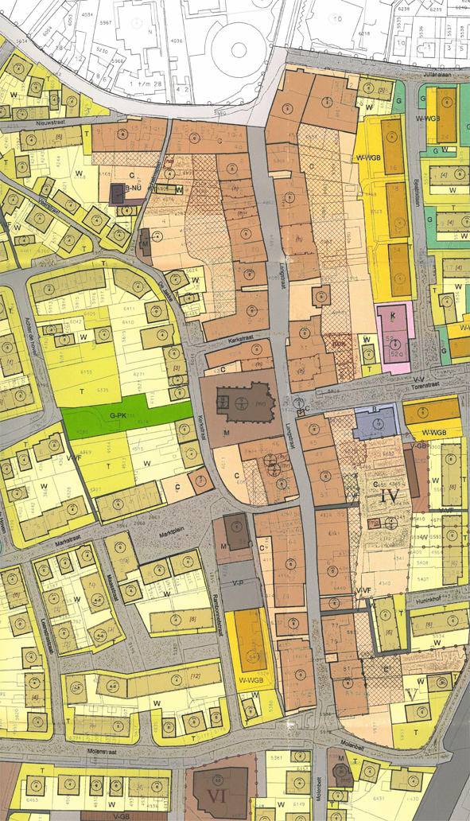This screenshot has height=821, width=470.
Task: Click the 'Achter de hoven' street label
Action: tap(29, 337)
